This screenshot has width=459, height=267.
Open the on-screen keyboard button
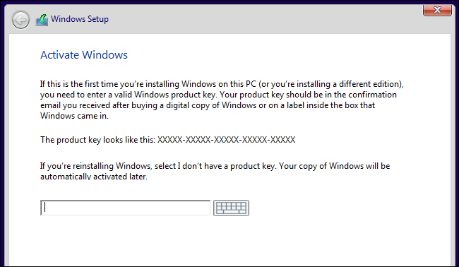click(x=231, y=208)
